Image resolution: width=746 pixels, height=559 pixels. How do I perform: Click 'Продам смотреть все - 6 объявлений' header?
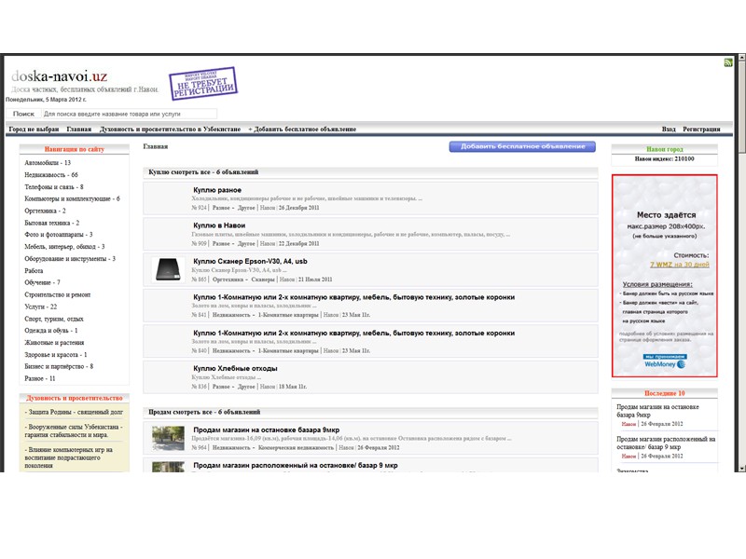coord(204,412)
